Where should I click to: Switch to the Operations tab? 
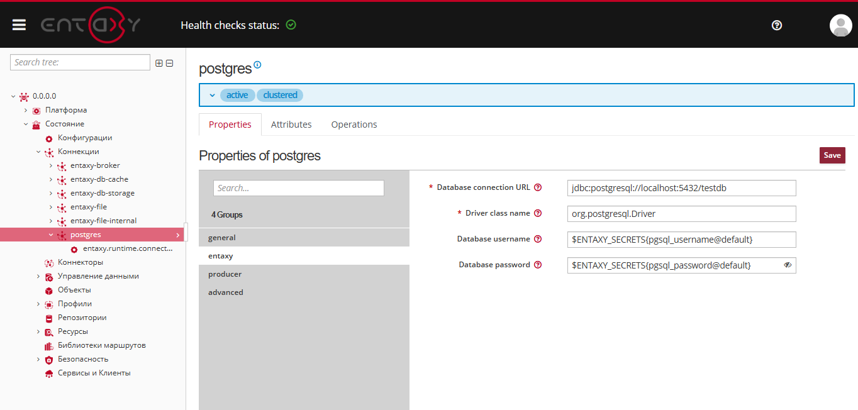coord(354,125)
